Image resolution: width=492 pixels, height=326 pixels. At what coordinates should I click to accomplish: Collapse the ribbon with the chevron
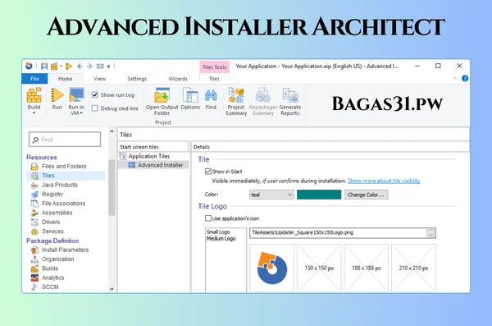click(454, 78)
